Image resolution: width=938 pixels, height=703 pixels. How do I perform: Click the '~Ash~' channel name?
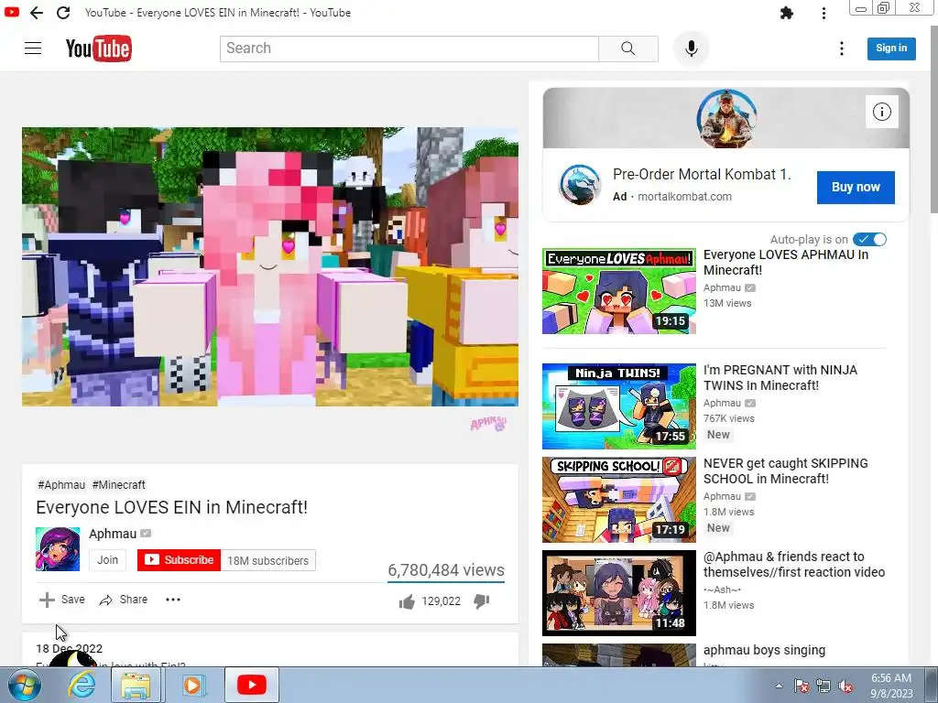tap(722, 590)
